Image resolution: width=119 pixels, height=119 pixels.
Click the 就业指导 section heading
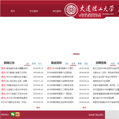coord(57,63)
